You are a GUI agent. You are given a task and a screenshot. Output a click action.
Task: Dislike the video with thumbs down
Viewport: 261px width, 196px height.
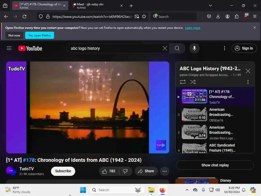125,171
